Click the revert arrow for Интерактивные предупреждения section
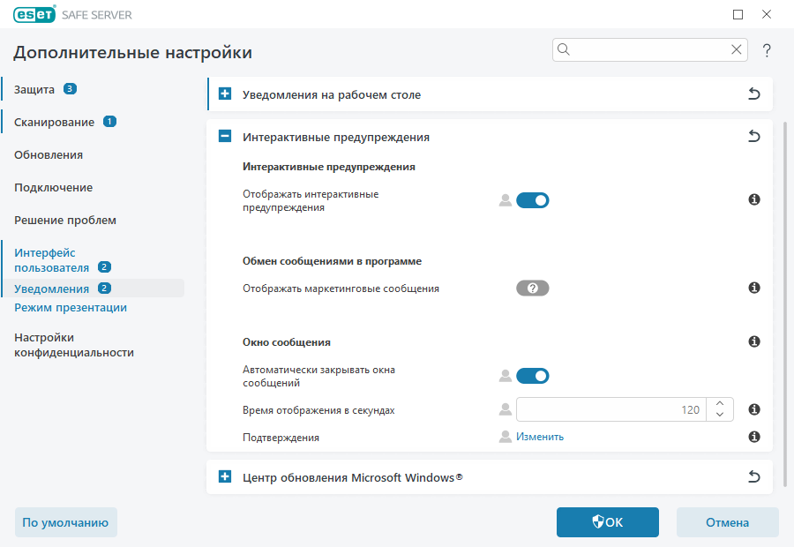The image size is (794, 547). [x=754, y=136]
